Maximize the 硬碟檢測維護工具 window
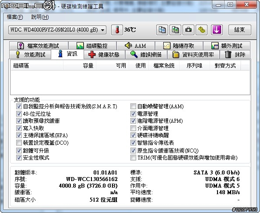Screen dimensions: 260x213 [x=230, y=4]
